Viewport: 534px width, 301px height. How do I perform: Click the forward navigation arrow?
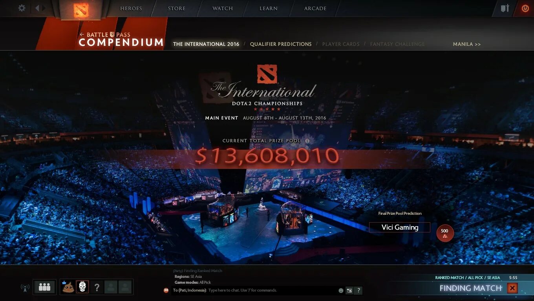tap(44, 8)
